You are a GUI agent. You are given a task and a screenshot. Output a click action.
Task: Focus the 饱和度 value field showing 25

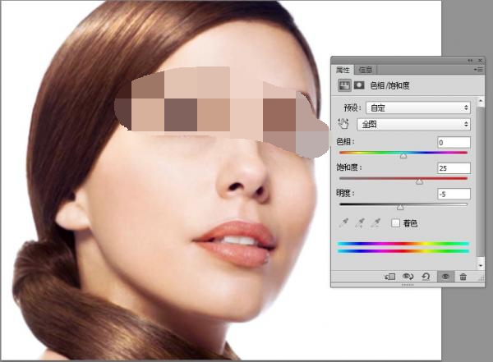click(454, 168)
